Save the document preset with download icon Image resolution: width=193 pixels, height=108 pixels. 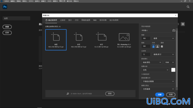(174, 30)
